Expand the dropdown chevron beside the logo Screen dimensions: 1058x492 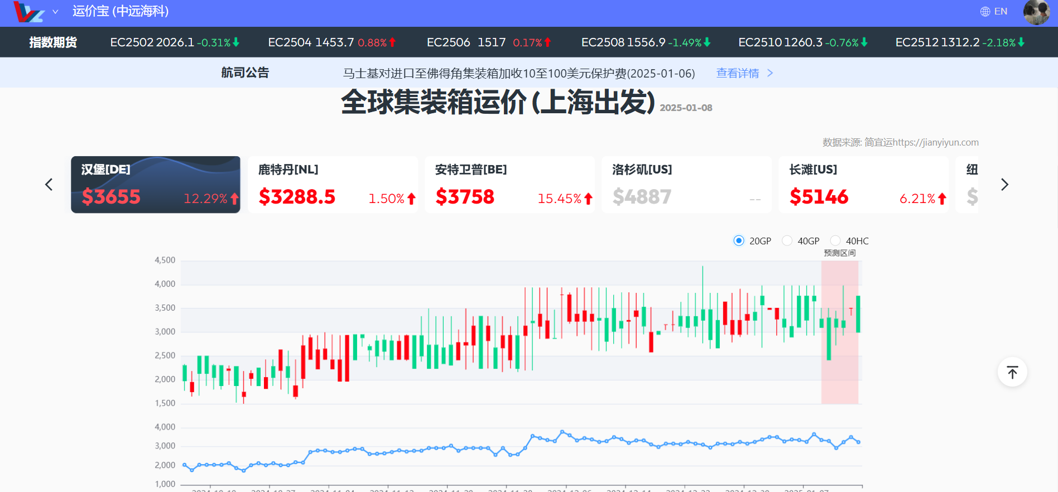55,12
